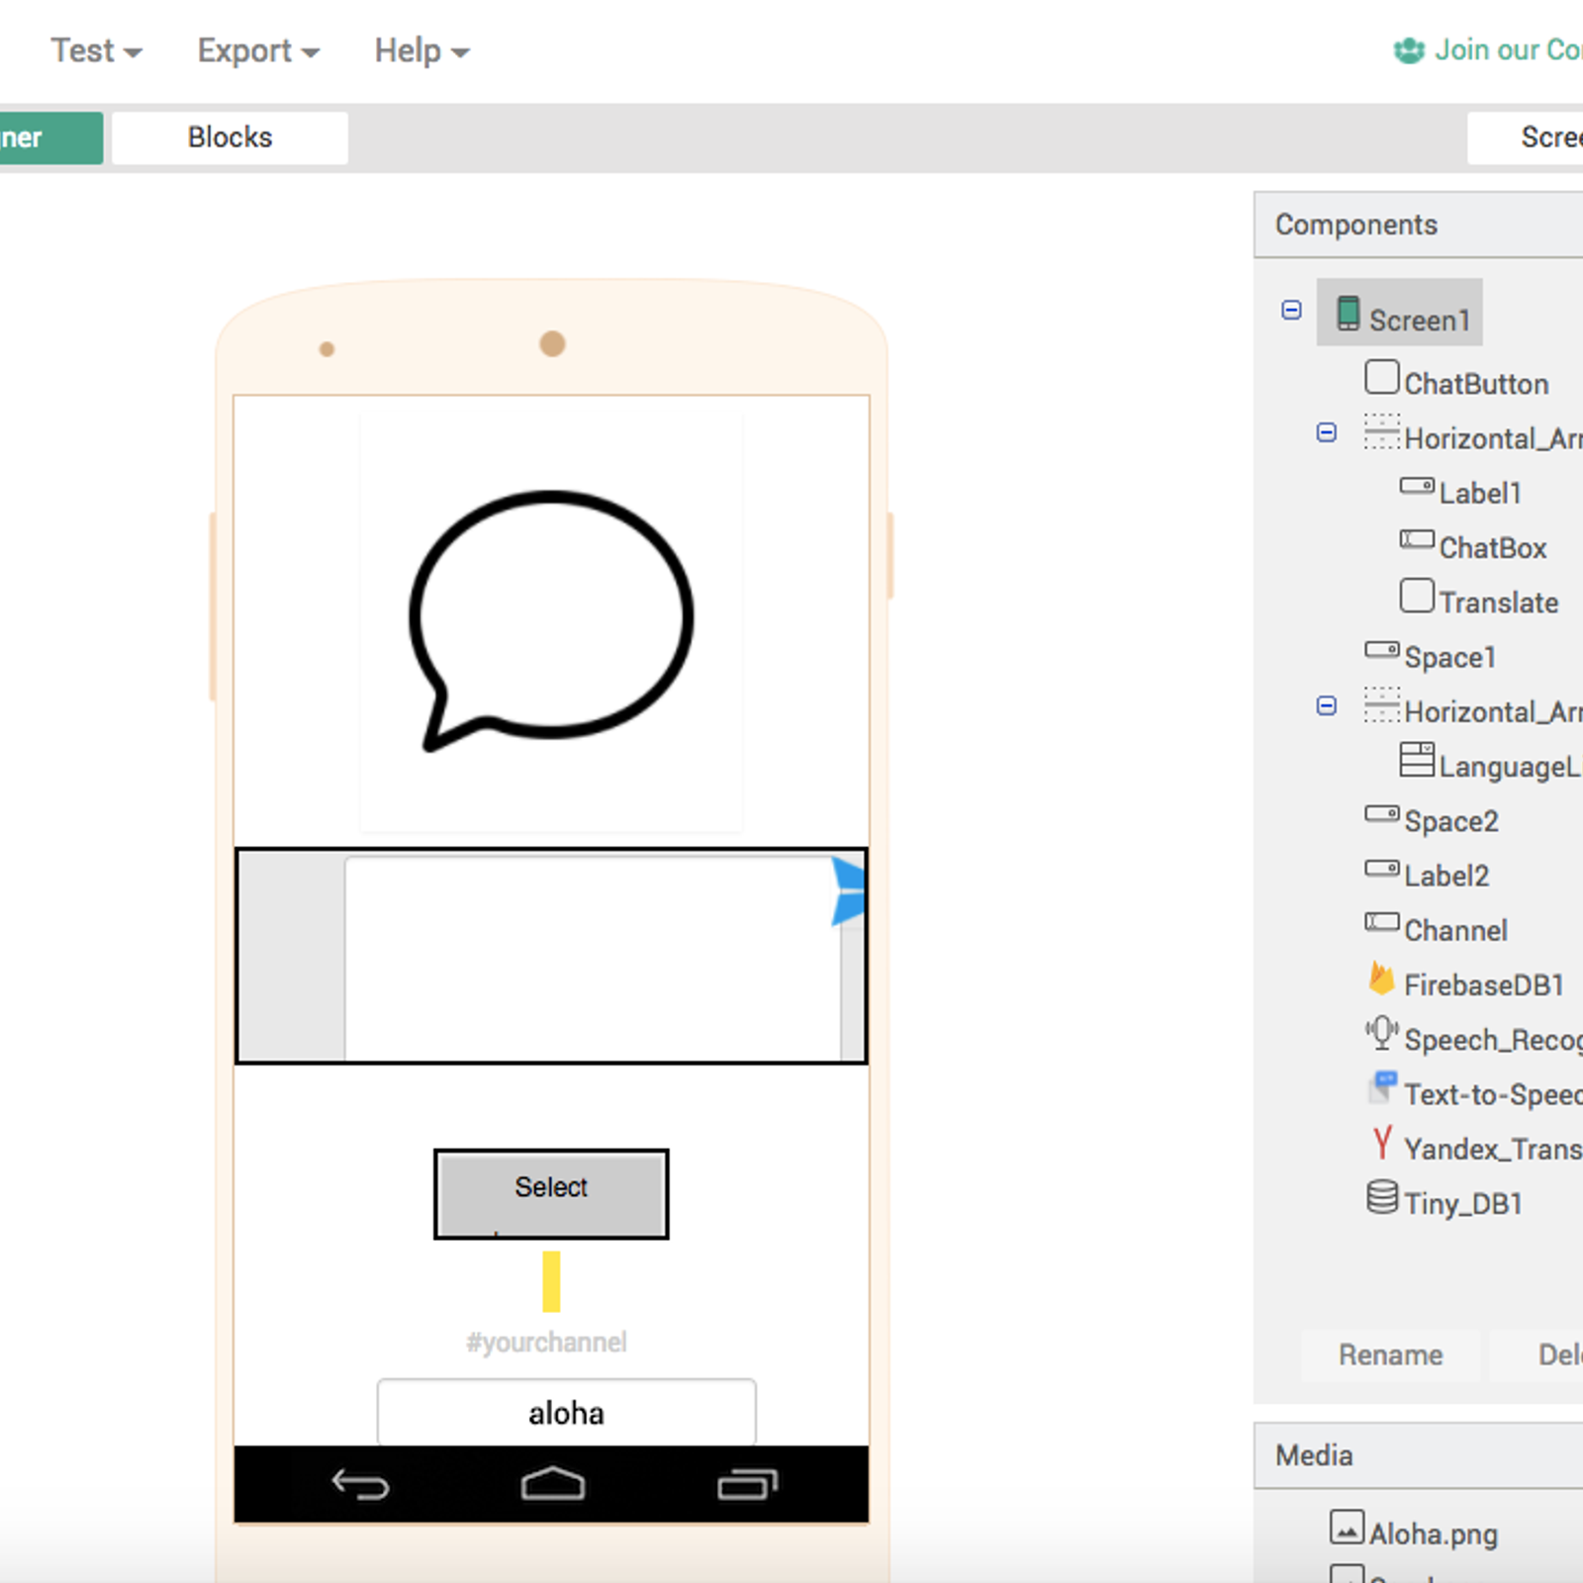Click the blue send arrow icon in preview
This screenshot has width=1583, height=1583.
[849, 891]
